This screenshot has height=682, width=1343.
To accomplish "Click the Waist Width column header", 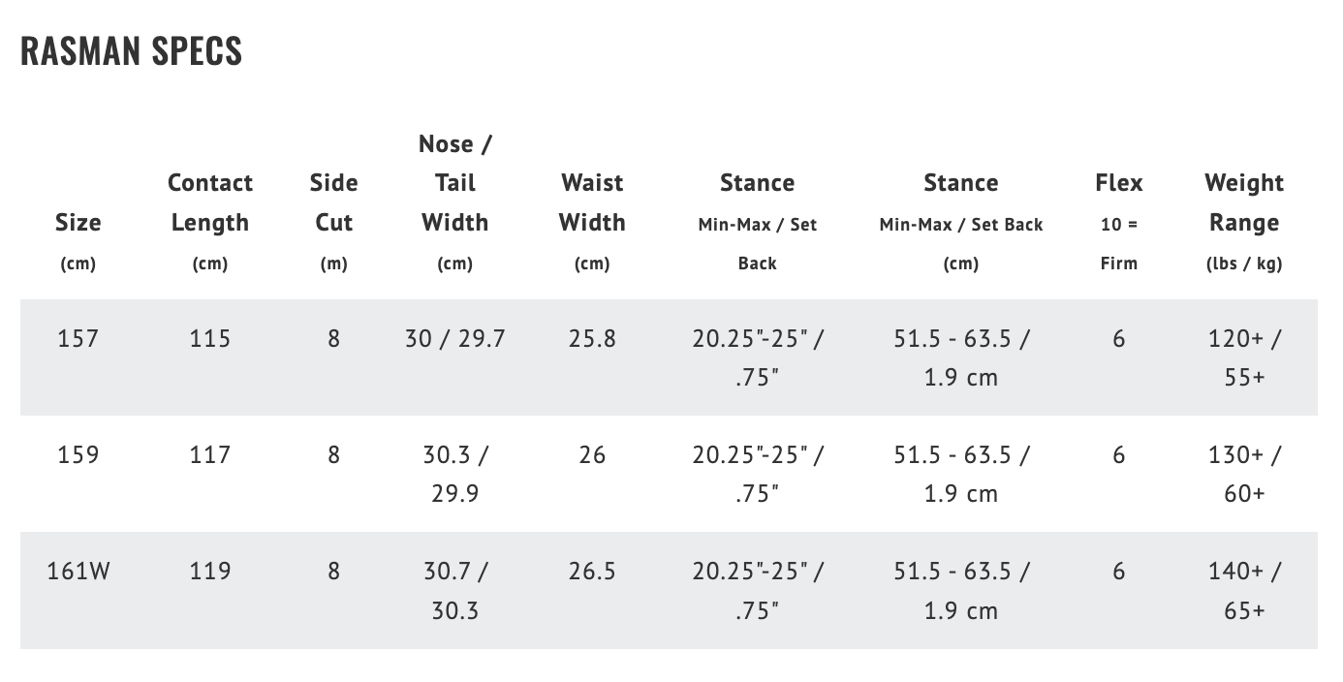I will [x=592, y=202].
